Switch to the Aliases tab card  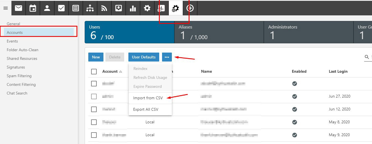point(219,32)
